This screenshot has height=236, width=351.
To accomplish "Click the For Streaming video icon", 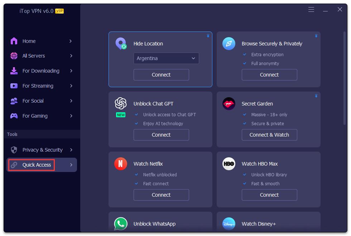I will pyautogui.click(x=14, y=86).
